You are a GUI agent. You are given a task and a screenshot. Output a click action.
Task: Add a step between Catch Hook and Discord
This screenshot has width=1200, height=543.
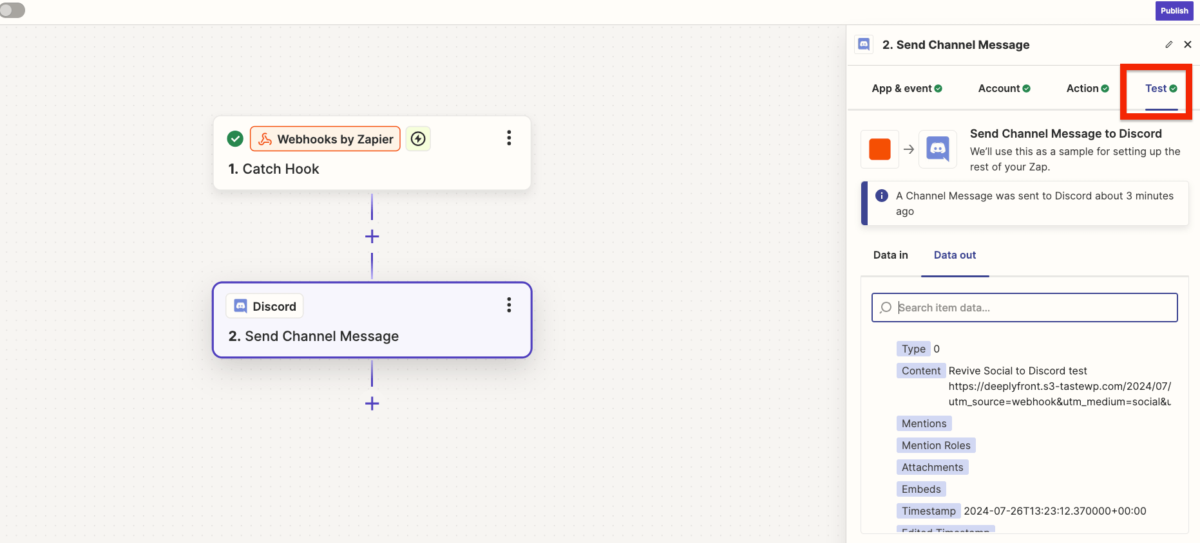pyautogui.click(x=372, y=237)
